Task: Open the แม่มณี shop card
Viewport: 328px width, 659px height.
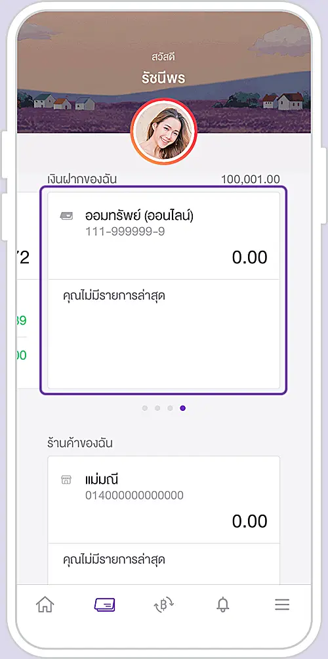Action: [x=164, y=521]
